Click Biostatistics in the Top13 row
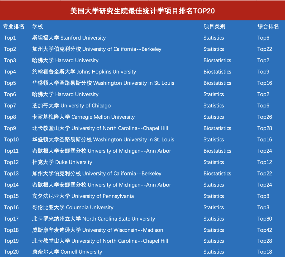Image resolution: width=285 pixels, height=257 pixels. pos(217,173)
